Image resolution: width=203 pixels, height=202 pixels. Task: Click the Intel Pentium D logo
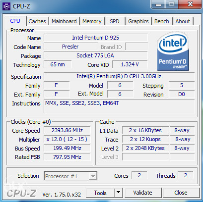[x=173, y=51]
